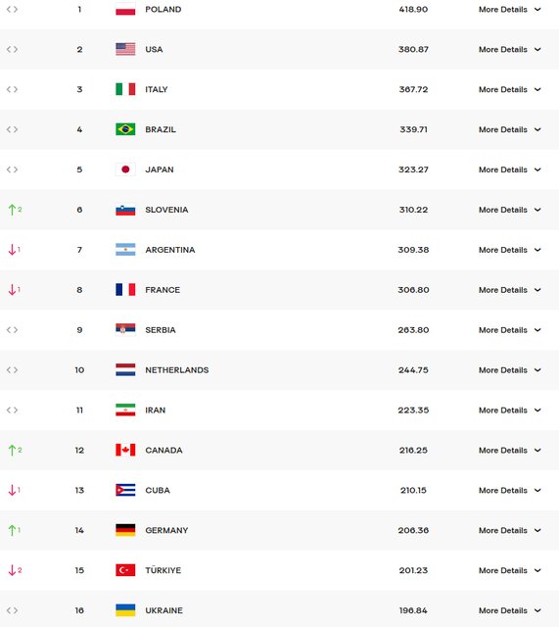559x627 pixels.
Task: Click the Poland flag icon
Action: click(125, 9)
